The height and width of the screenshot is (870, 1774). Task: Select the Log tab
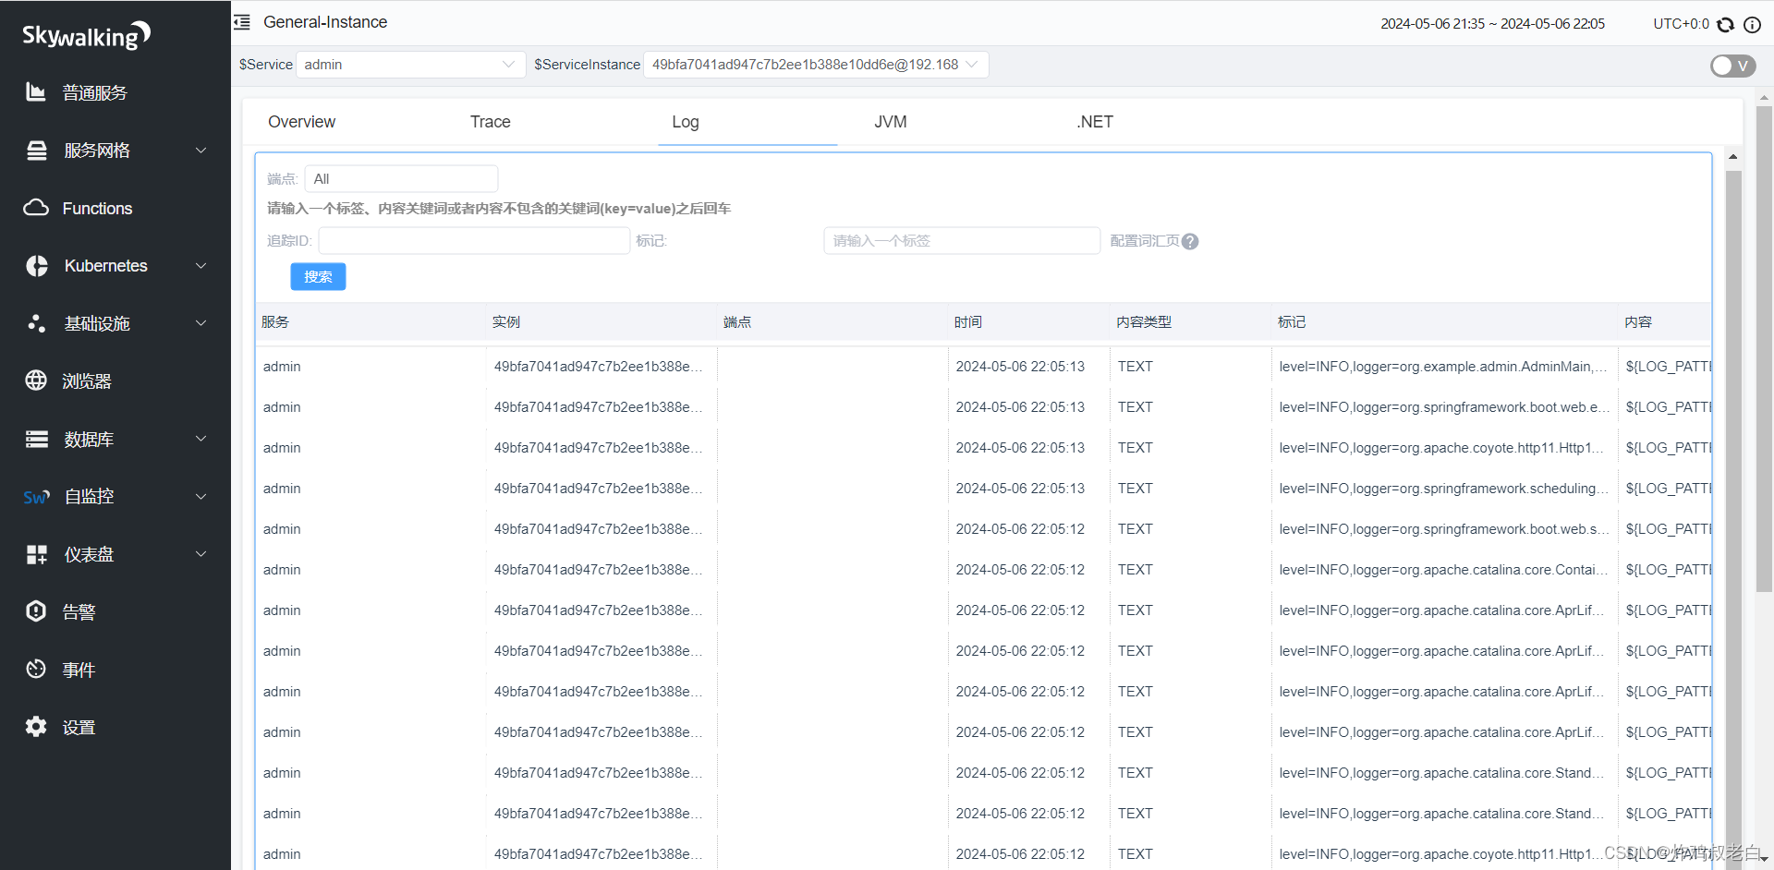click(686, 122)
